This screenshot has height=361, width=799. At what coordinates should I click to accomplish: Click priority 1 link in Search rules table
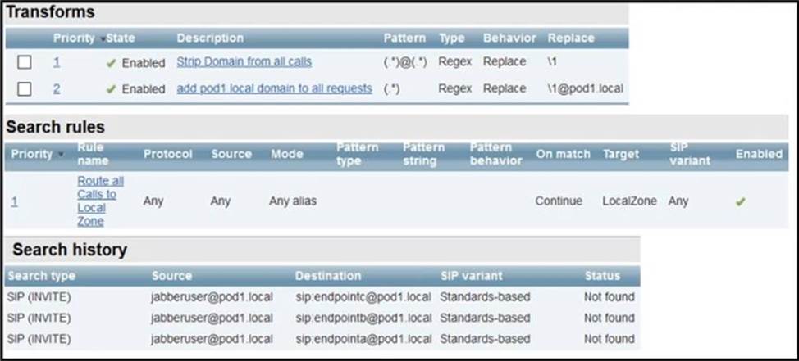coord(14,201)
